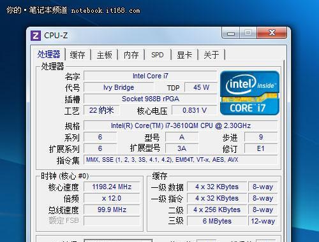Click the instruction set list MMX, SSE...
The height and width of the screenshot is (242, 319).
[181, 160]
